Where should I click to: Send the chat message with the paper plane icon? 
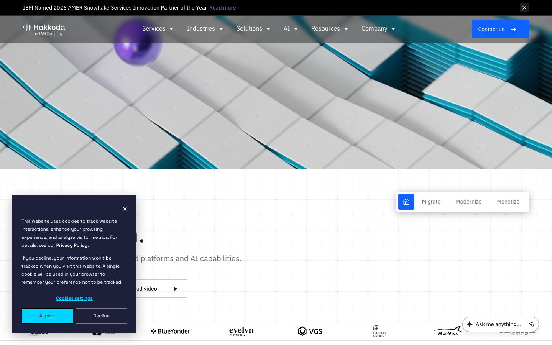click(x=532, y=324)
